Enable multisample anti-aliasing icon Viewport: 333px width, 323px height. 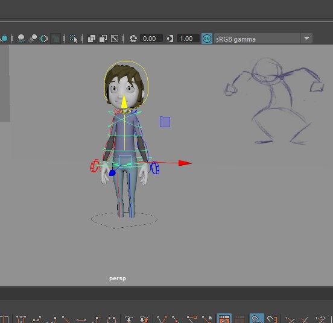44,39
